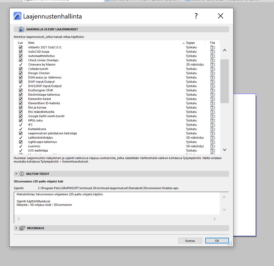This screenshot has height=266, width=274.
Task: Expand the Muokkaus panel
Action: [16, 228]
